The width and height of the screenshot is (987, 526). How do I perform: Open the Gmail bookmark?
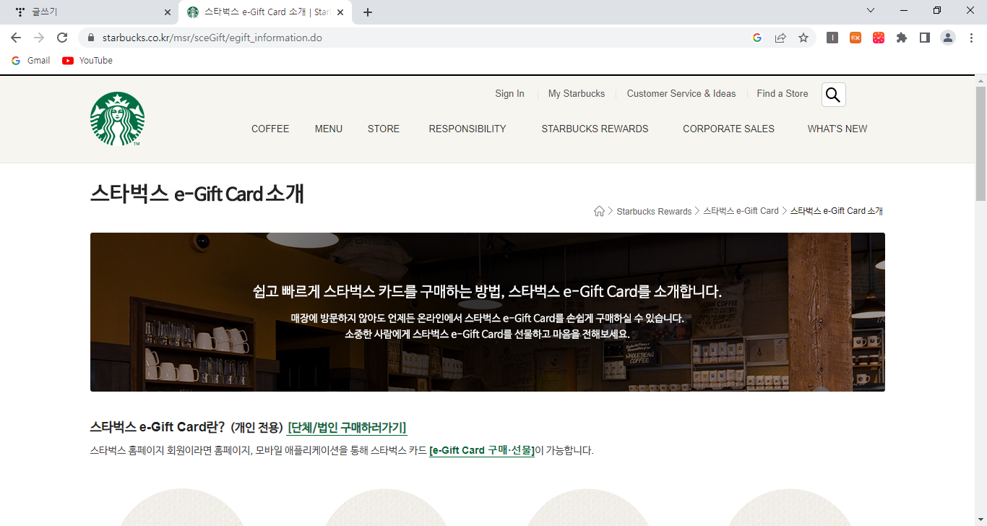(31, 61)
